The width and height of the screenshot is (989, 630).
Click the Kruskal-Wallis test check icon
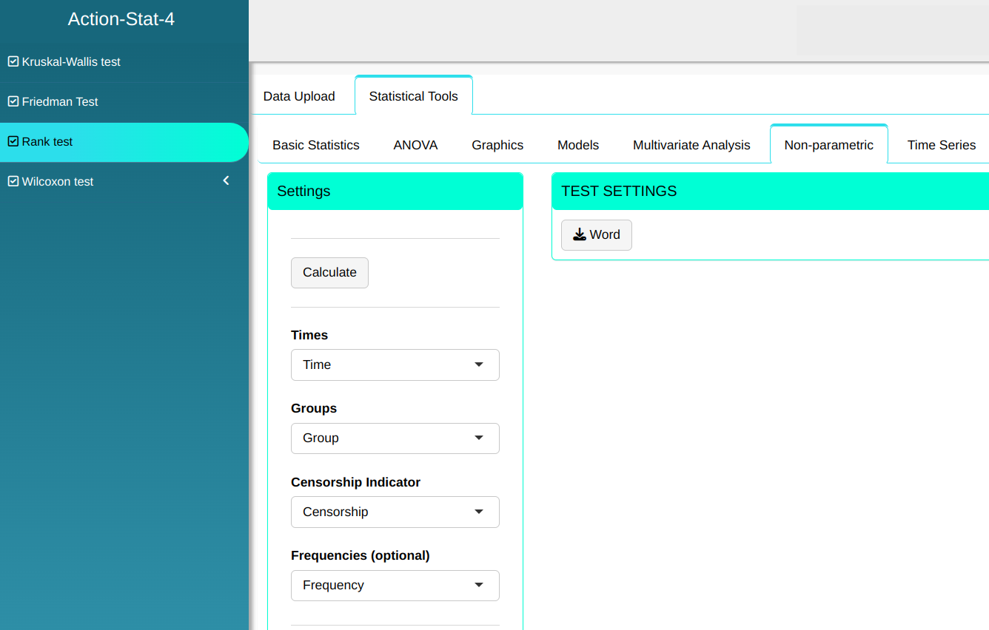[13, 62]
